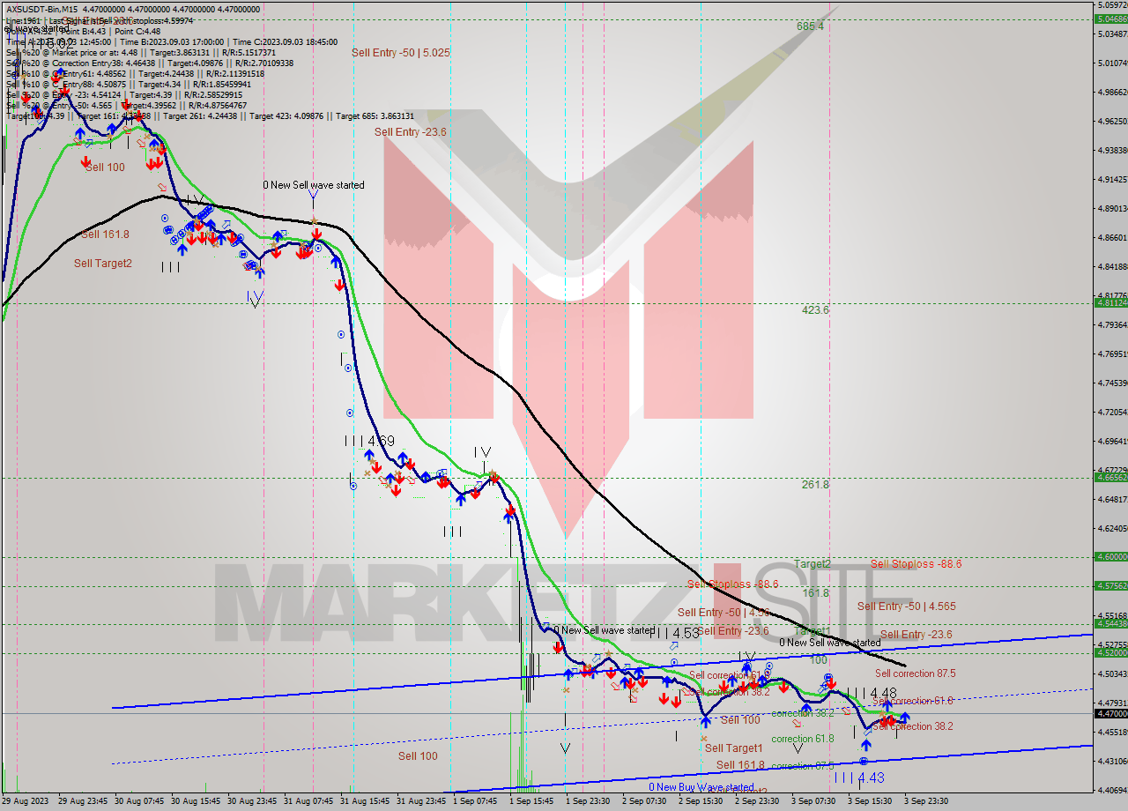The height and width of the screenshot is (811, 1128).
Task: Select the Sell Entry -50 | 5.025 label
Action: pyautogui.click(x=400, y=53)
